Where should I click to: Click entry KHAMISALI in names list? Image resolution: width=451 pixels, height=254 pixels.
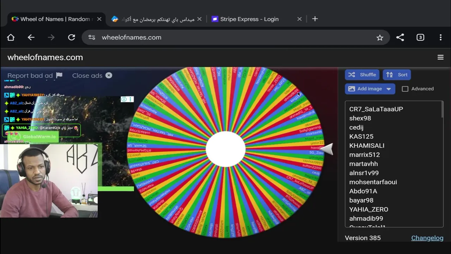(x=367, y=146)
